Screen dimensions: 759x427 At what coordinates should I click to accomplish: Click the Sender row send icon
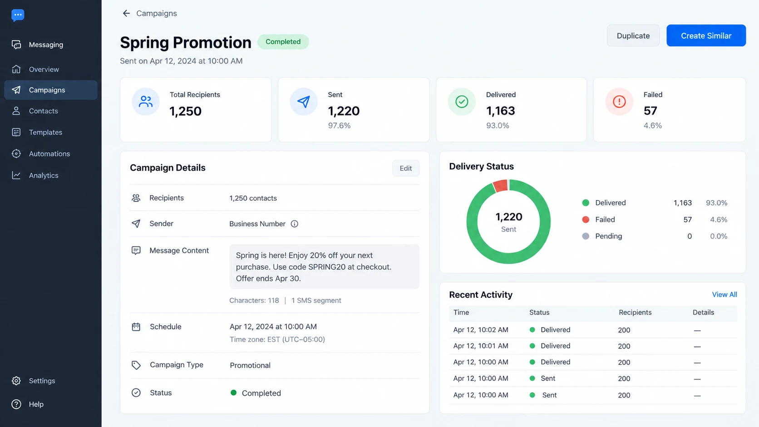136,223
